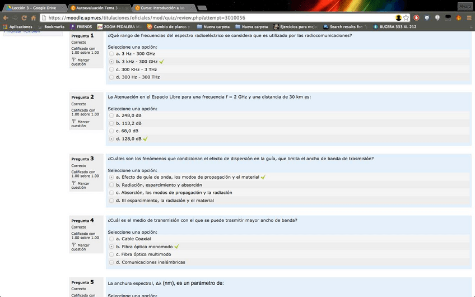Select option d. 128,0 dB

click(111, 139)
